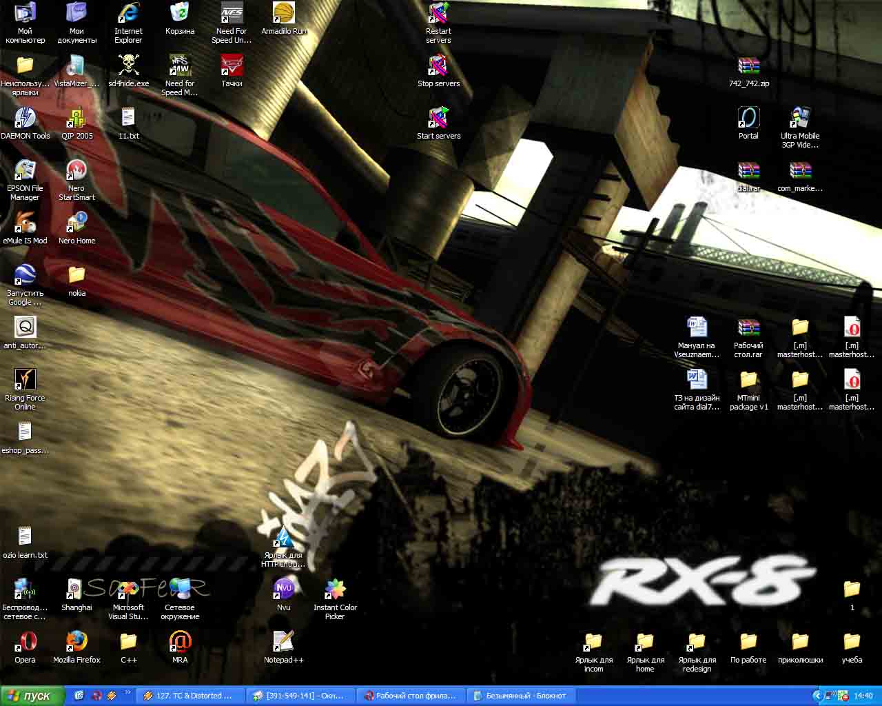Select the Рабочий стол.rar archive
Image resolution: width=882 pixels, height=706 pixels.
point(748,336)
